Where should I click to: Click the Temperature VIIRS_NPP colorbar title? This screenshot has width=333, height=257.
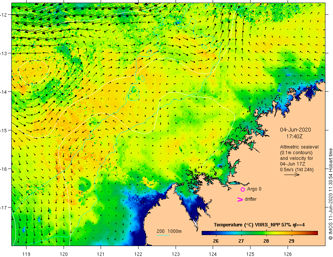tap(259, 225)
